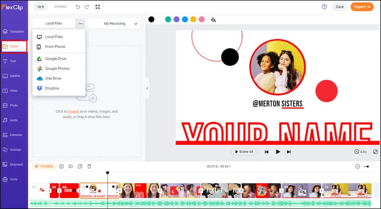Screen dimensions: 381x209
Task: Click the redo arrow
Action: click(x=87, y=7)
